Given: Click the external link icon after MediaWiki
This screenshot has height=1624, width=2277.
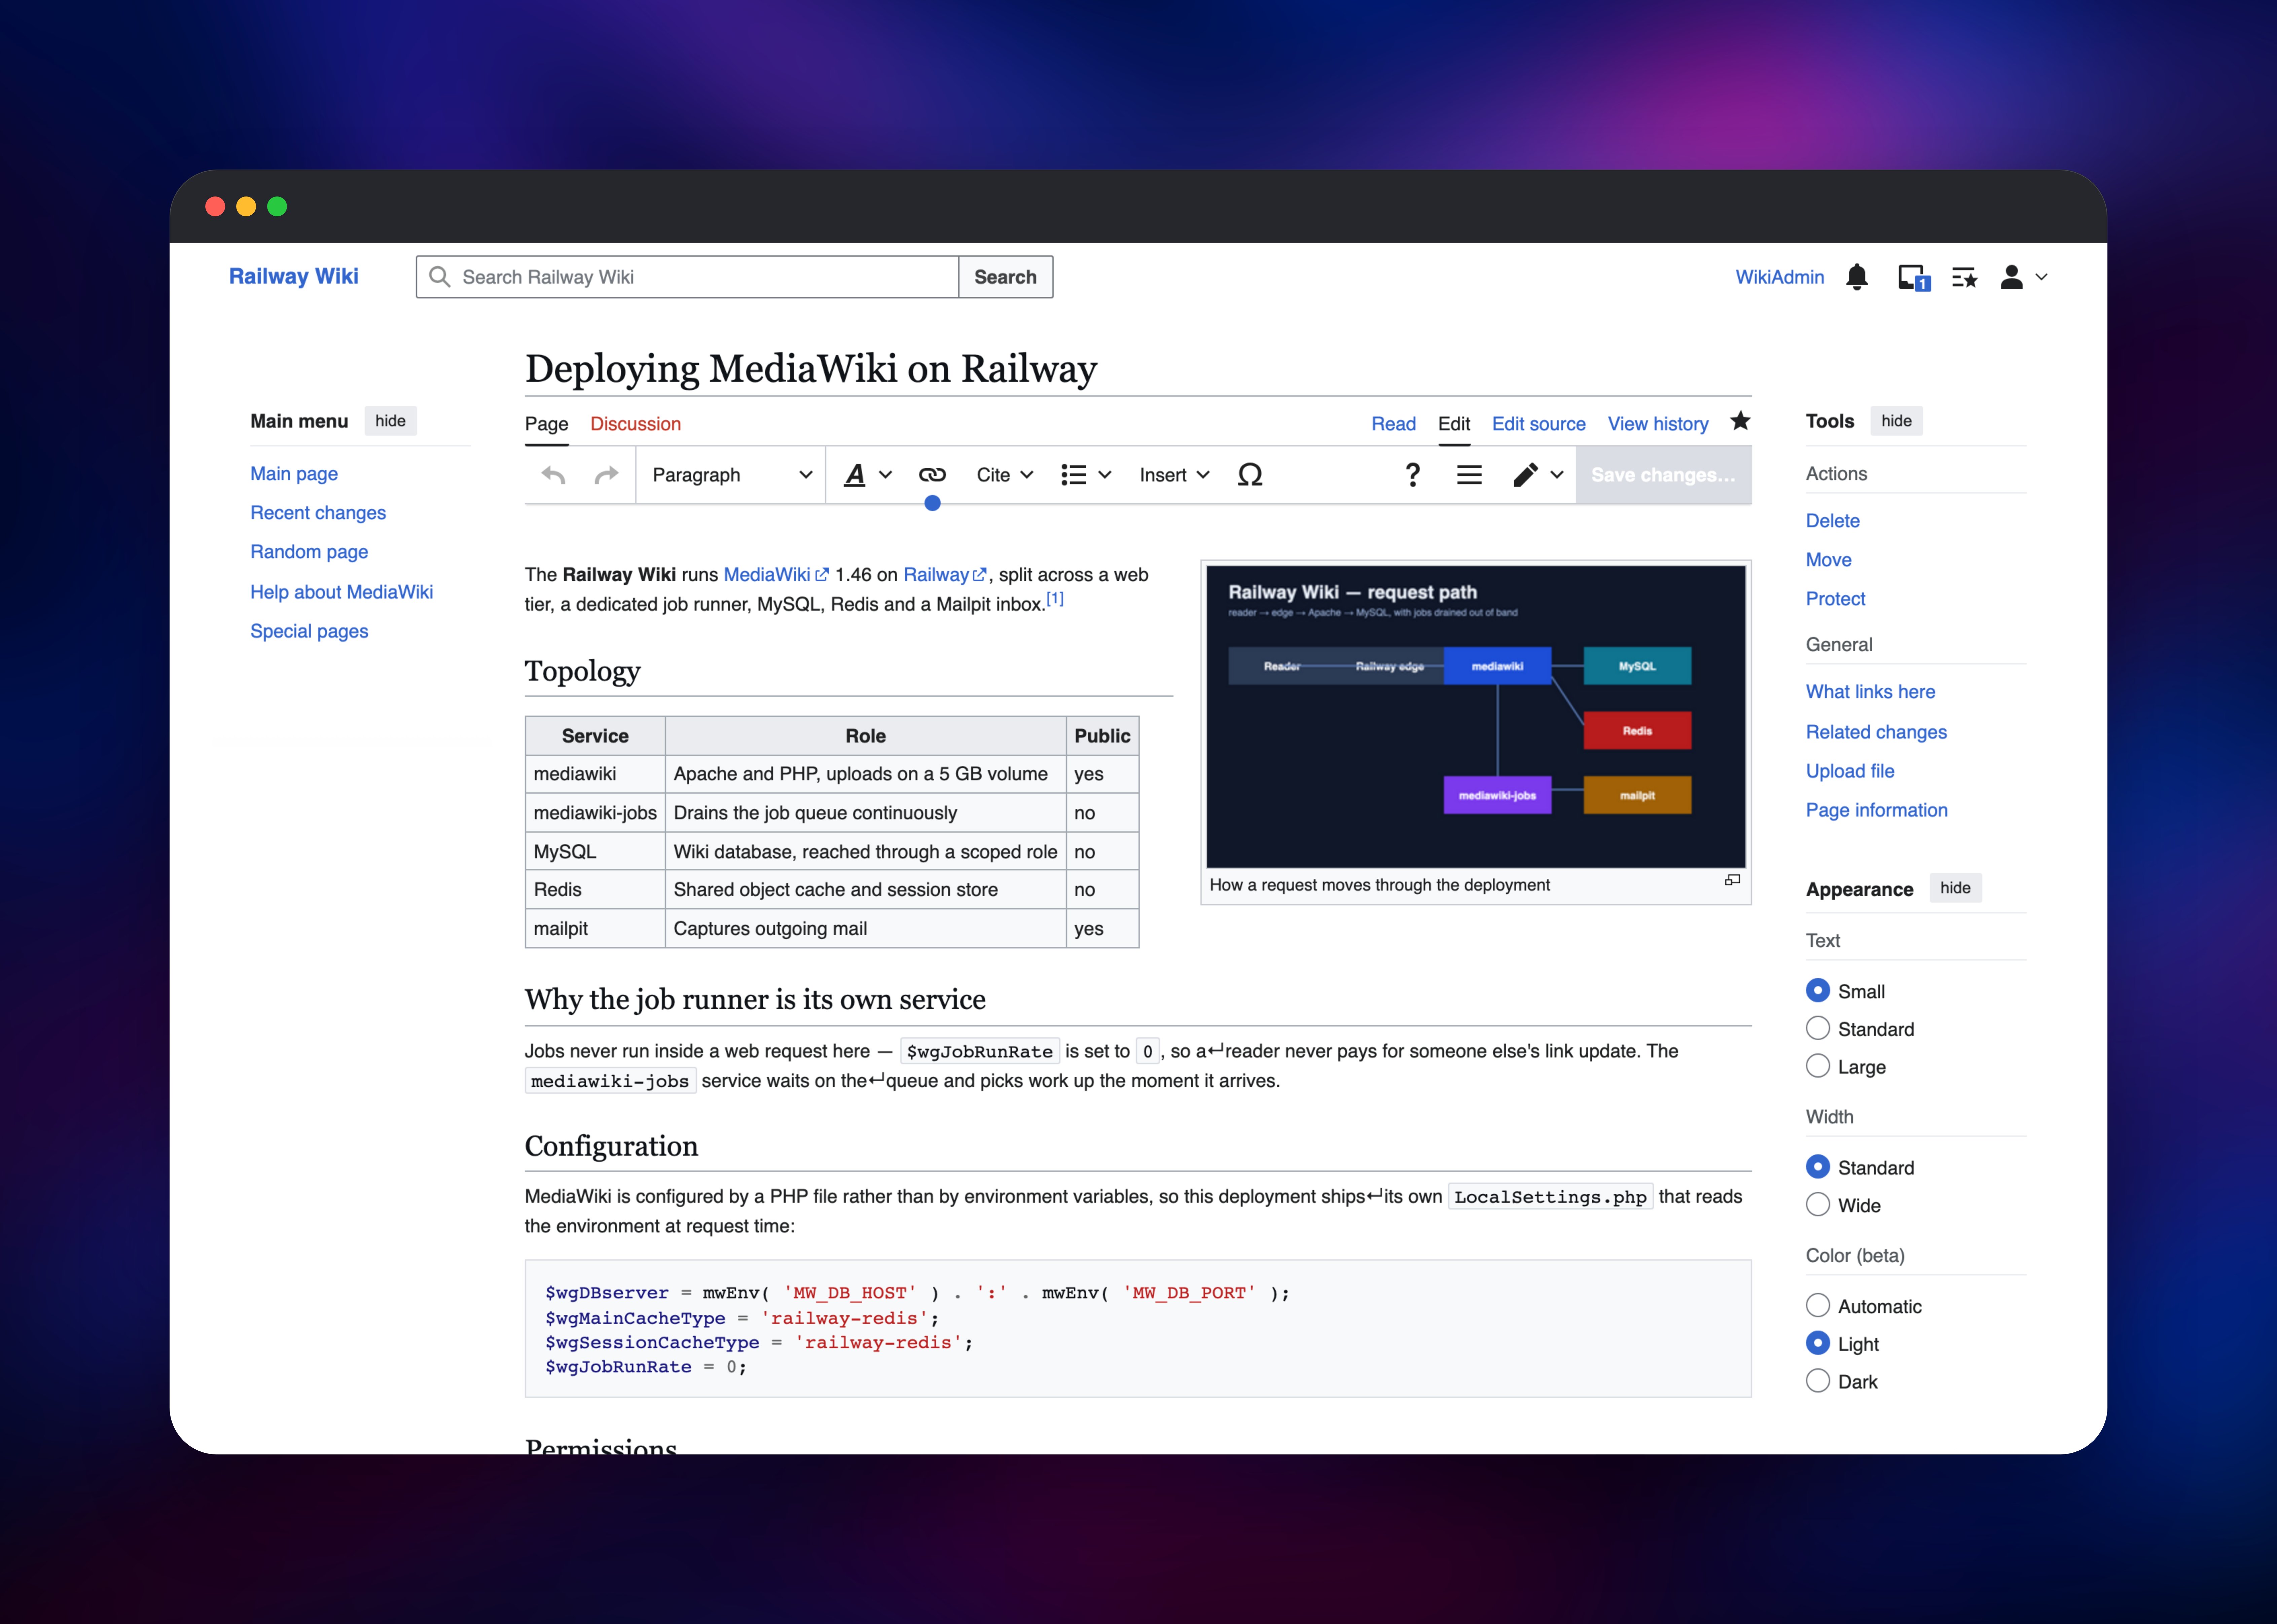Looking at the screenshot, I should (x=822, y=575).
